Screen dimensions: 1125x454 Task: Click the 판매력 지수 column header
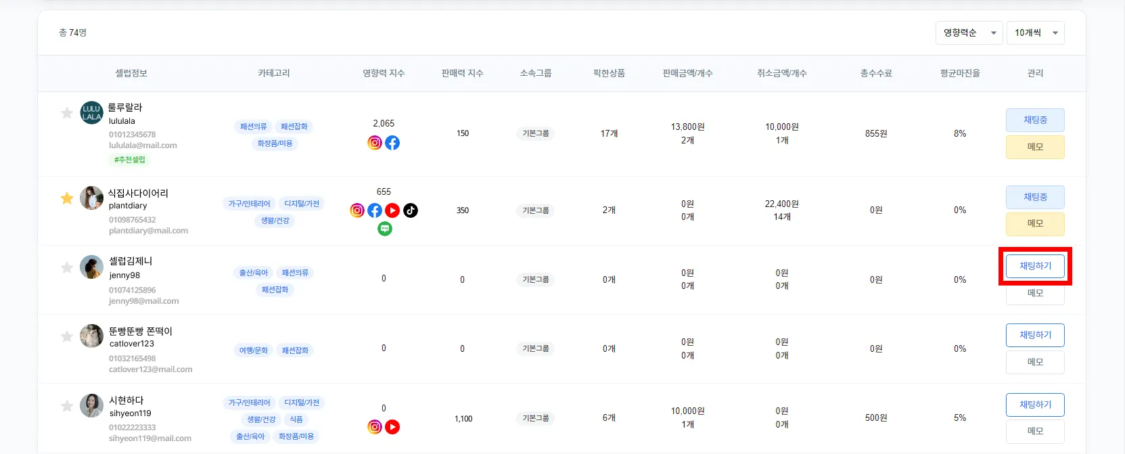click(462, 73)
